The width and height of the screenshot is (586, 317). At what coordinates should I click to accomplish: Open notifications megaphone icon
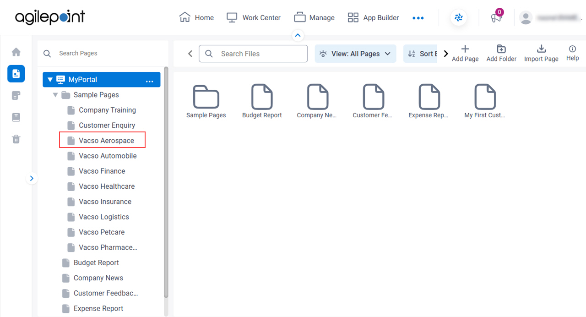click(x=496, y=17)
